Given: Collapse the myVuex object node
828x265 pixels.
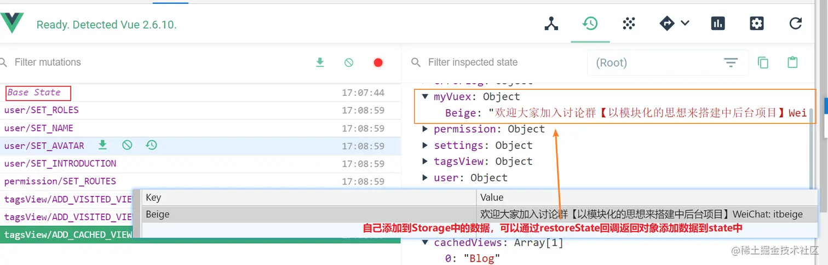Looking at the screenshot, I should [425, 97].
